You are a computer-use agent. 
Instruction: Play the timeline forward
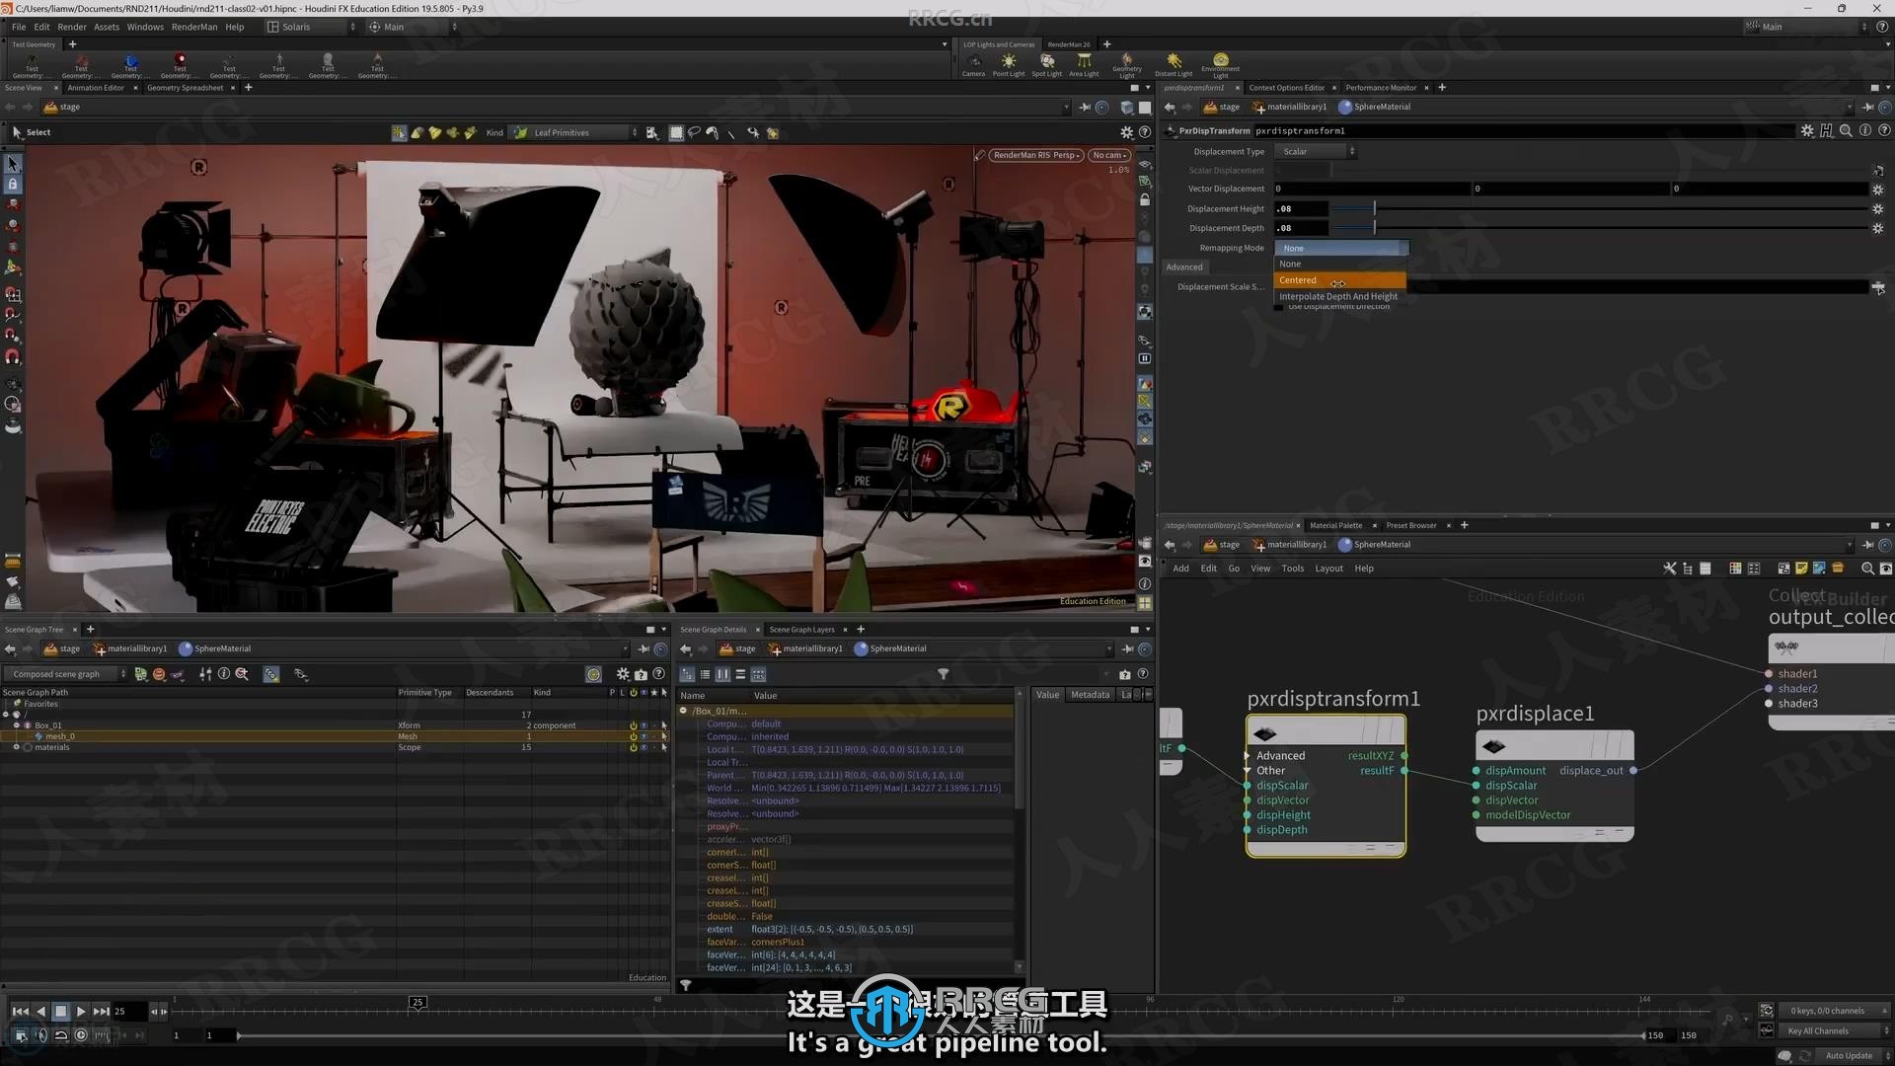[x=81, y=1011]
